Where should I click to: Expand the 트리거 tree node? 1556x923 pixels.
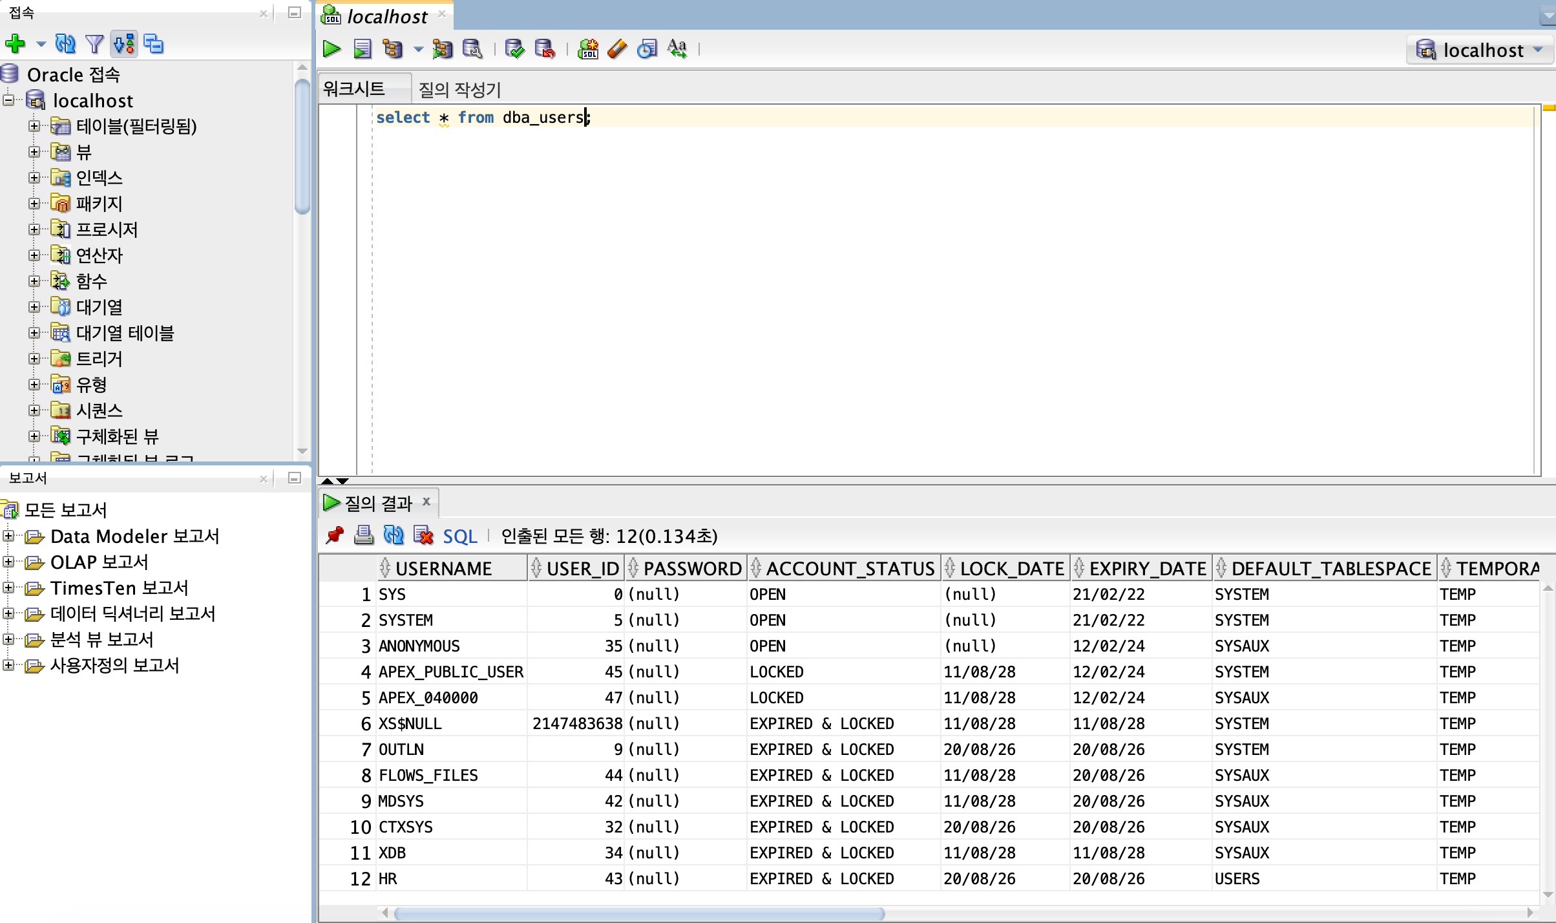pyautogui.click(x=34, y=359)
